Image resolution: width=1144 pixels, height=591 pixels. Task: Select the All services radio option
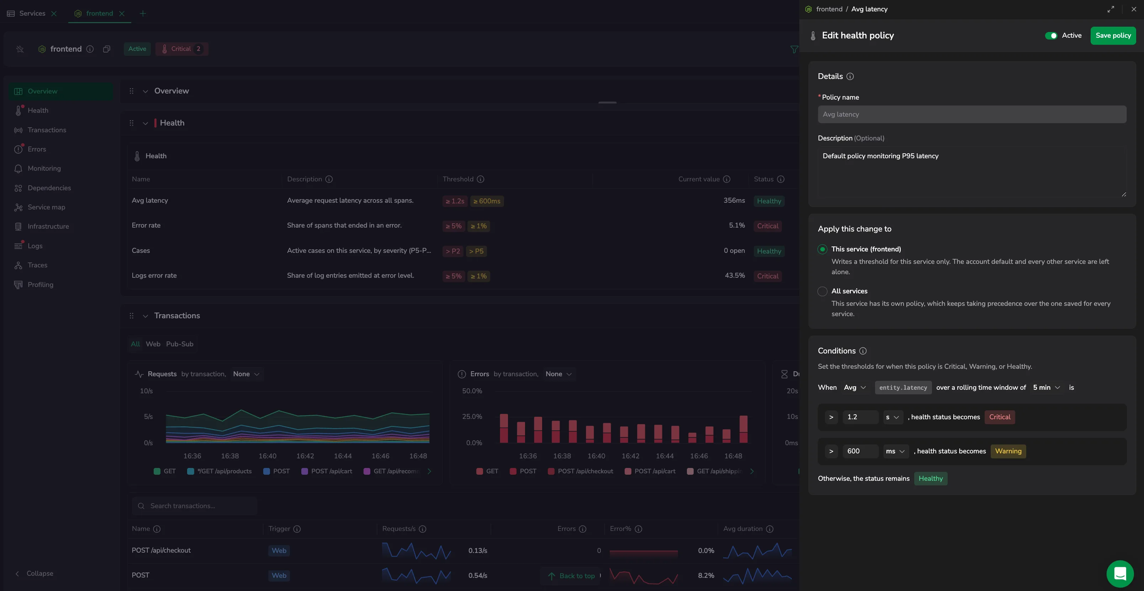click(x=822, y=291)
